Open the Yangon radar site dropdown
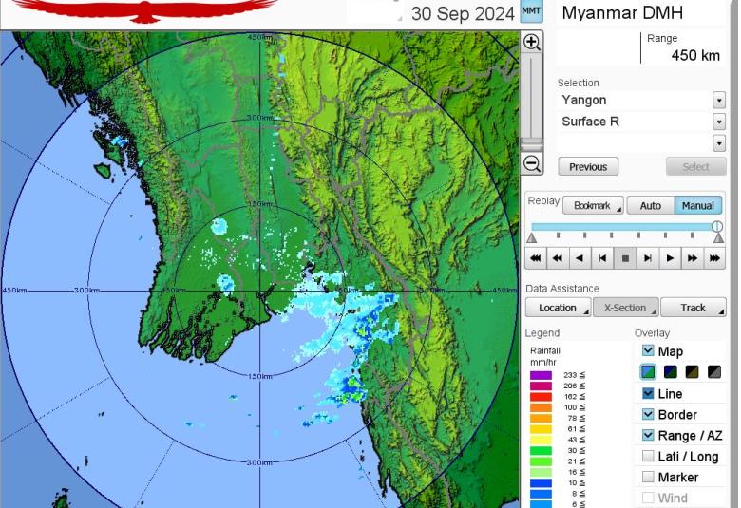 click(718, 101)
